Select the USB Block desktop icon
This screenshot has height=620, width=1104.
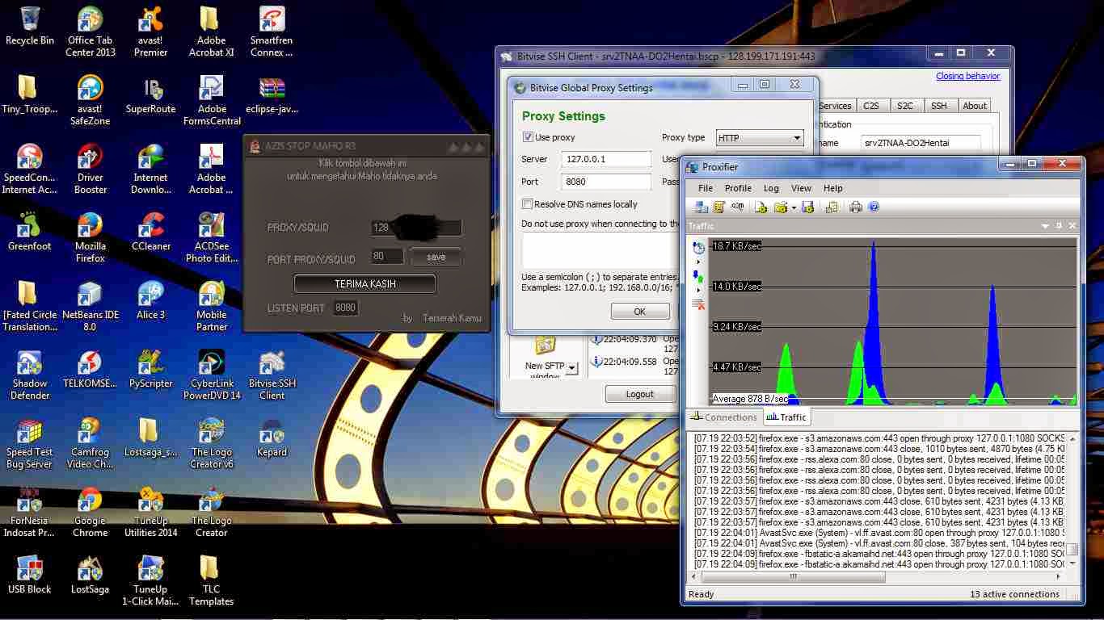point(30,575)
